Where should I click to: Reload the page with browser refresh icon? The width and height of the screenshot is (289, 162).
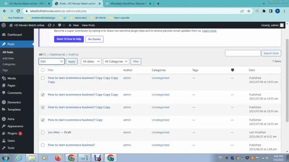pyautogui.click(x=18, y=11)
